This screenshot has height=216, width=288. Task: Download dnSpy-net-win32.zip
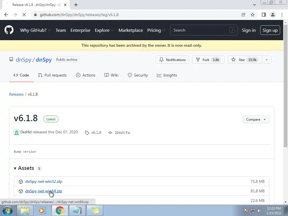(x=44, y=181)
